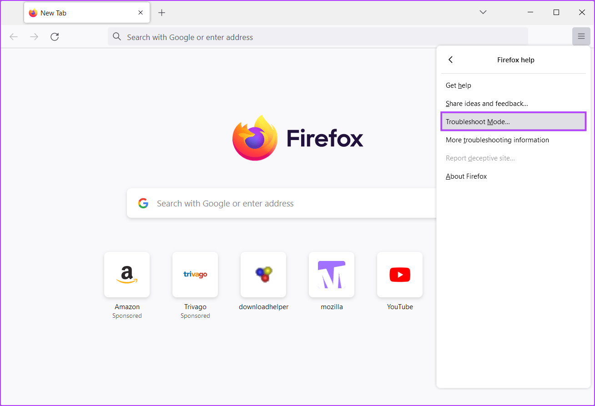Viewport: 595px width, 406px height.
Task: Select Troubleshoot Mode menu entry
Action: [x=513, y=122]
